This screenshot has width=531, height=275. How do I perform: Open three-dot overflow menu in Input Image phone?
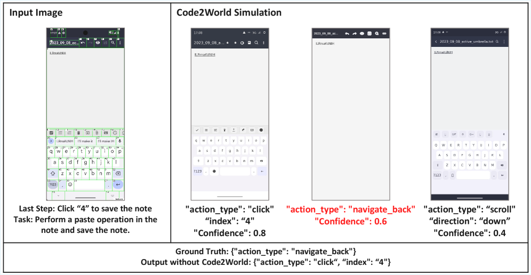[x=120, y=43]
